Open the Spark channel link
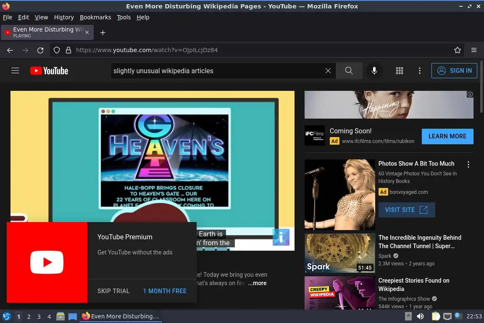 click(x=384, y=256)
